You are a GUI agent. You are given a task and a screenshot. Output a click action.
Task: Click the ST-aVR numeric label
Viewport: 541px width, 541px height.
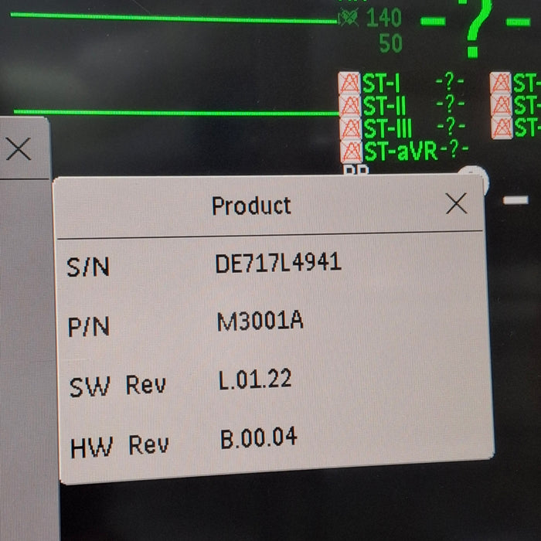click(401, 151)
